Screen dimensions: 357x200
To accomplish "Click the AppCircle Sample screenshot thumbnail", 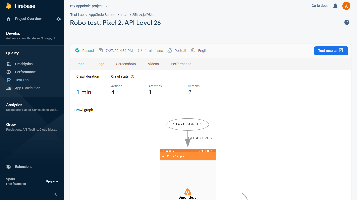I will (188, 174).
